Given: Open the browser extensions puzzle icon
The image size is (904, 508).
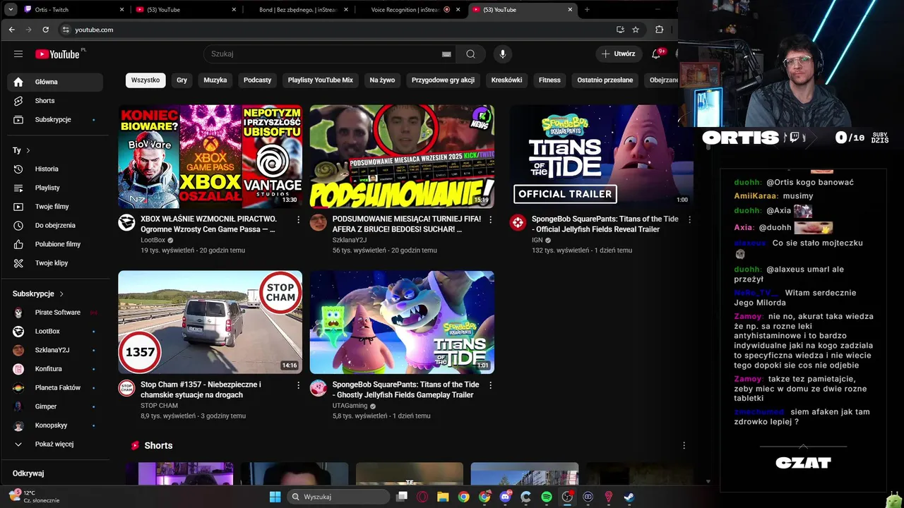Looking at the screenshot, I should coord(659,30).
